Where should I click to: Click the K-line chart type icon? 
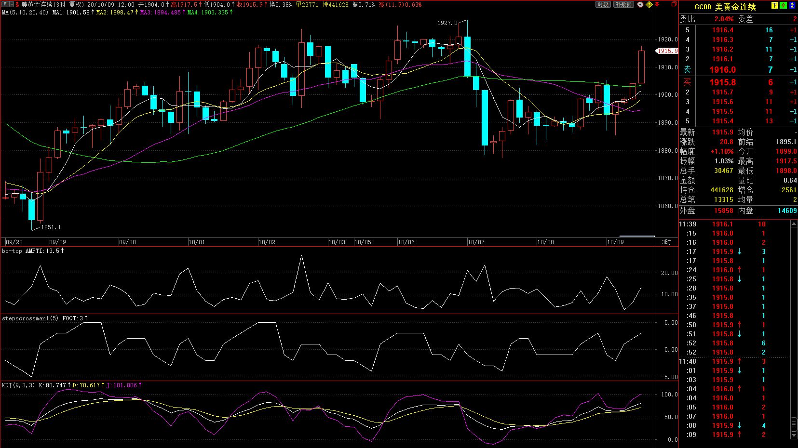(5, 4)
